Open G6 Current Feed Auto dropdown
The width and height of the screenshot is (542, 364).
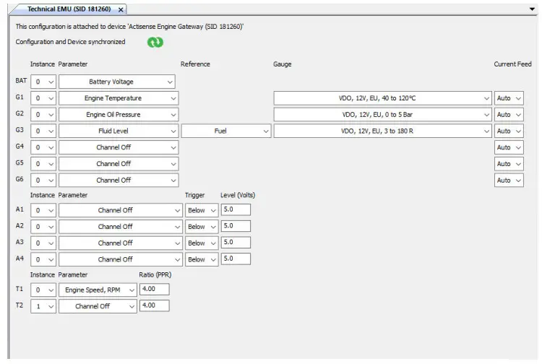(509, 181)
